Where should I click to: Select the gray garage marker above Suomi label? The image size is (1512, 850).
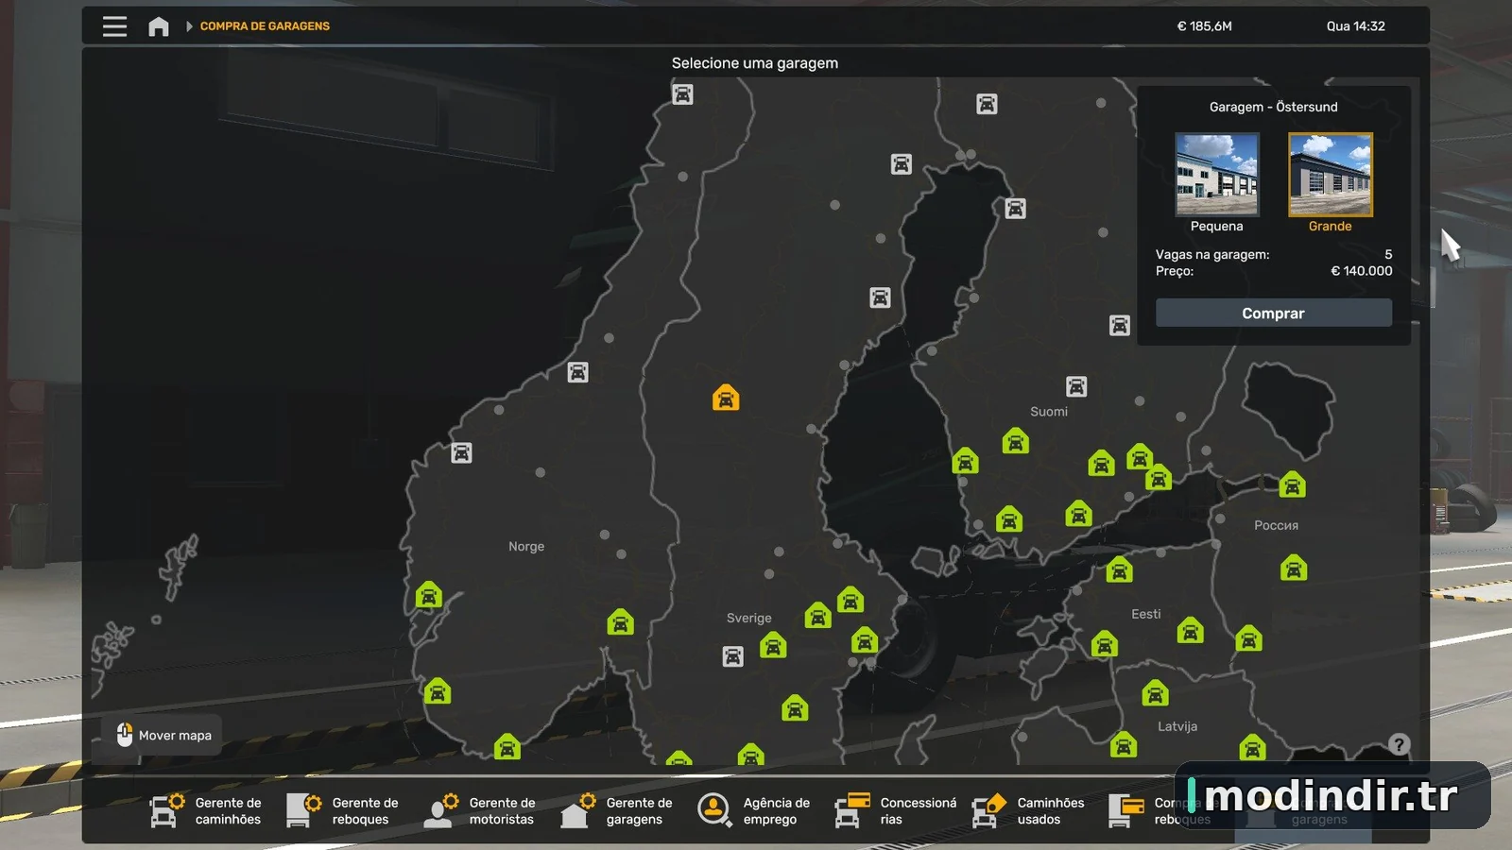click(1076, 386)
